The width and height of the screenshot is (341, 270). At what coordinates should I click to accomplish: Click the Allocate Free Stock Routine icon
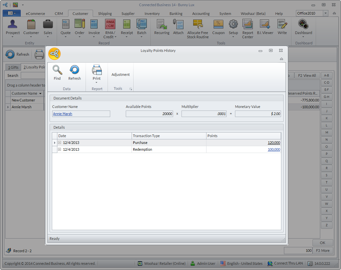tap(198, 25)
